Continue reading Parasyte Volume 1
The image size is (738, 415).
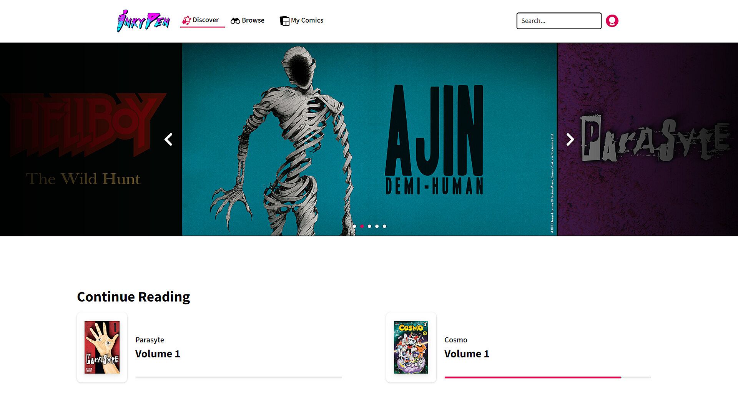click(209, 347)
